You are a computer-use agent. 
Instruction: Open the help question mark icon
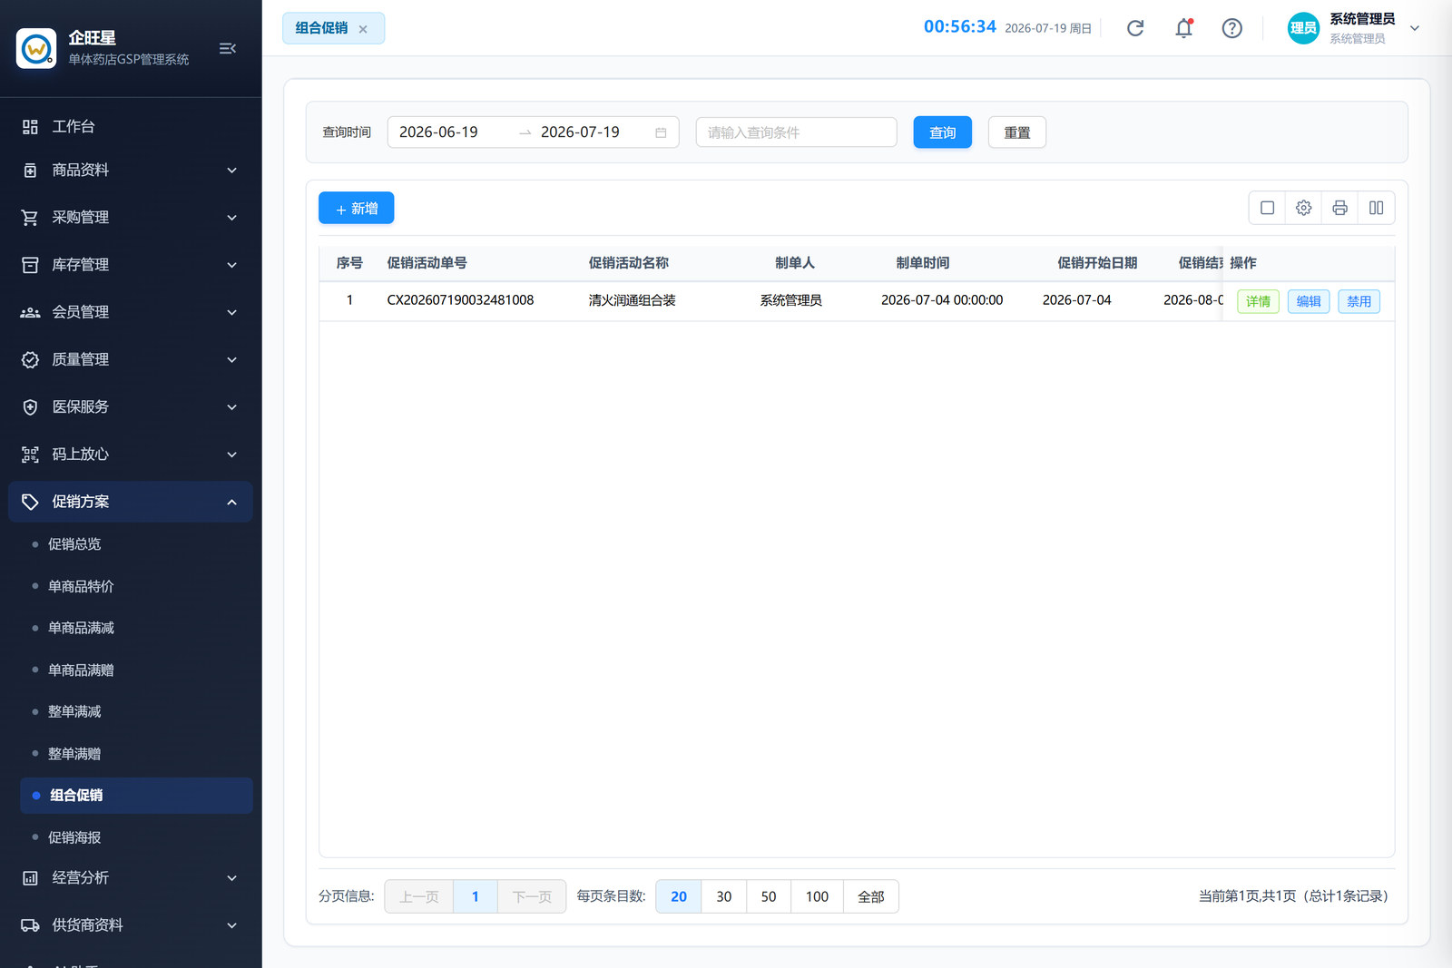coord(1231,28)
